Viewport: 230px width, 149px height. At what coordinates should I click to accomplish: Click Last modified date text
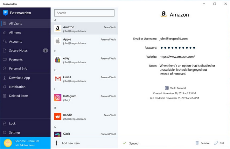coord(174,98)
